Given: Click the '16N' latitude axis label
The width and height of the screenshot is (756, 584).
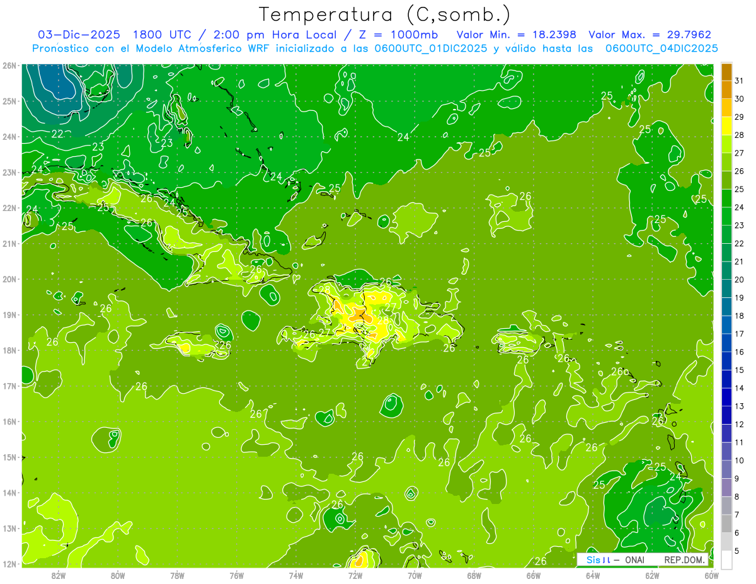Looking at the screenshot, I should point(9,421).
